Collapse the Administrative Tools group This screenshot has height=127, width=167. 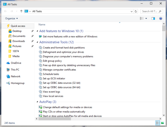click(37, 42)
